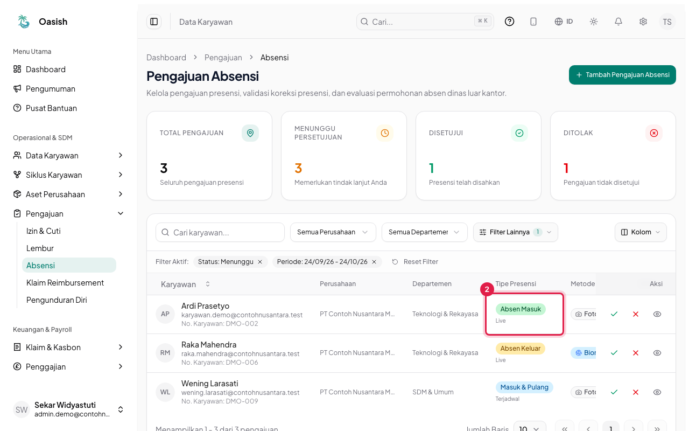Expand Siklus Karyawan in the sidebar
689x431 pixels.
69,175
